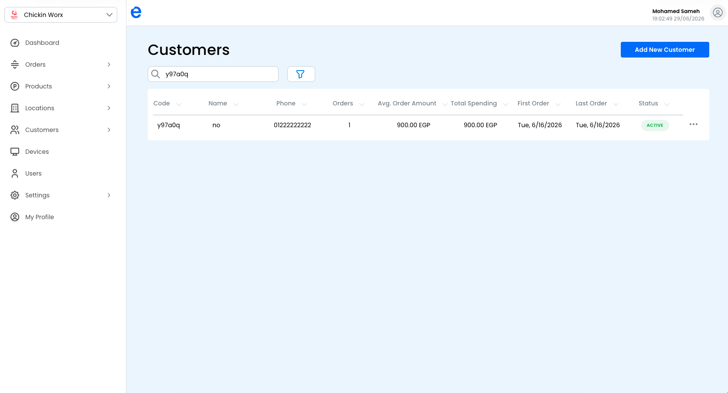728x393 pixels.
Task: Expand the Locations submenu chevron
Action: click(x=109, y=108)
